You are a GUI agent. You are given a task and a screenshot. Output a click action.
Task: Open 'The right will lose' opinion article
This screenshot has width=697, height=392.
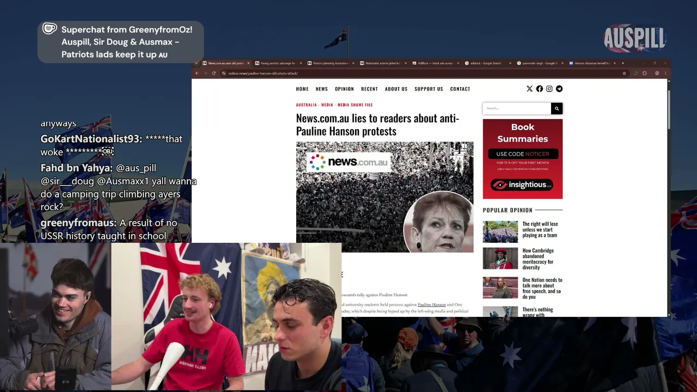540,230
